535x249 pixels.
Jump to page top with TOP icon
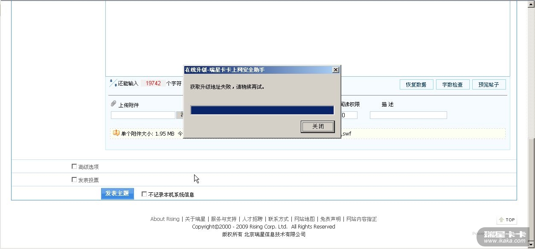tap(507, 220)
